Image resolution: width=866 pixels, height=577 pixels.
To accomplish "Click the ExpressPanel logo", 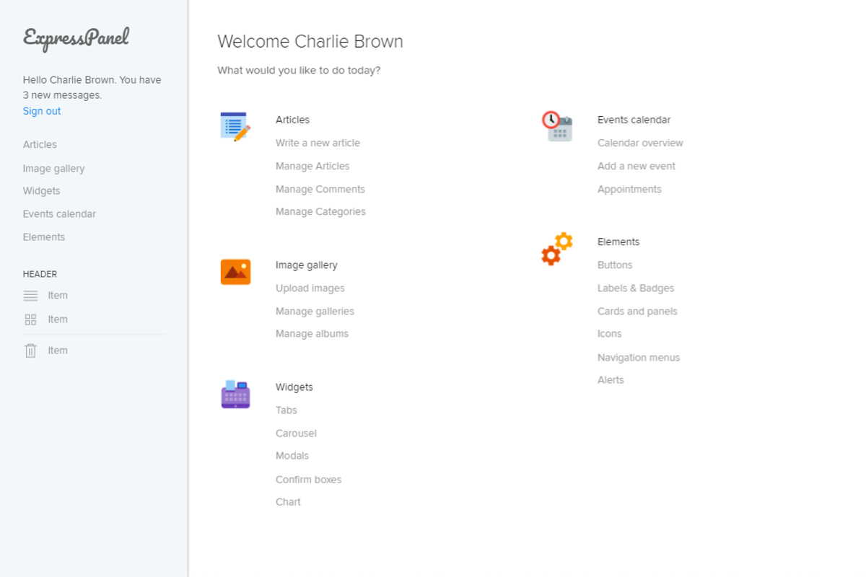I will point(76,38).
